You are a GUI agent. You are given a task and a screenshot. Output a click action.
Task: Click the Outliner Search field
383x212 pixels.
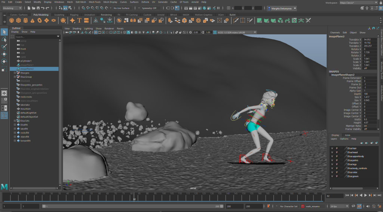click(36, 37)
